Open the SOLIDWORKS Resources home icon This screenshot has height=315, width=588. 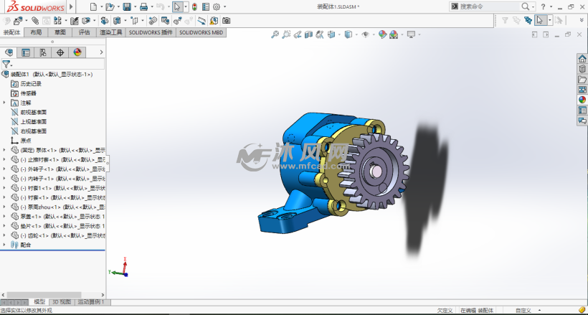pos(582,60)
